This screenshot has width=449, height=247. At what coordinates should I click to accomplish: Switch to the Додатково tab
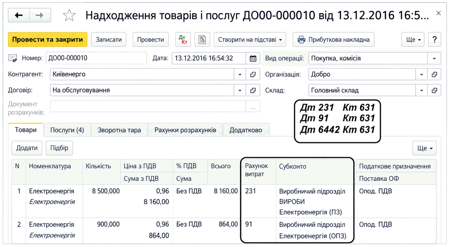click(x=246, y=130)
